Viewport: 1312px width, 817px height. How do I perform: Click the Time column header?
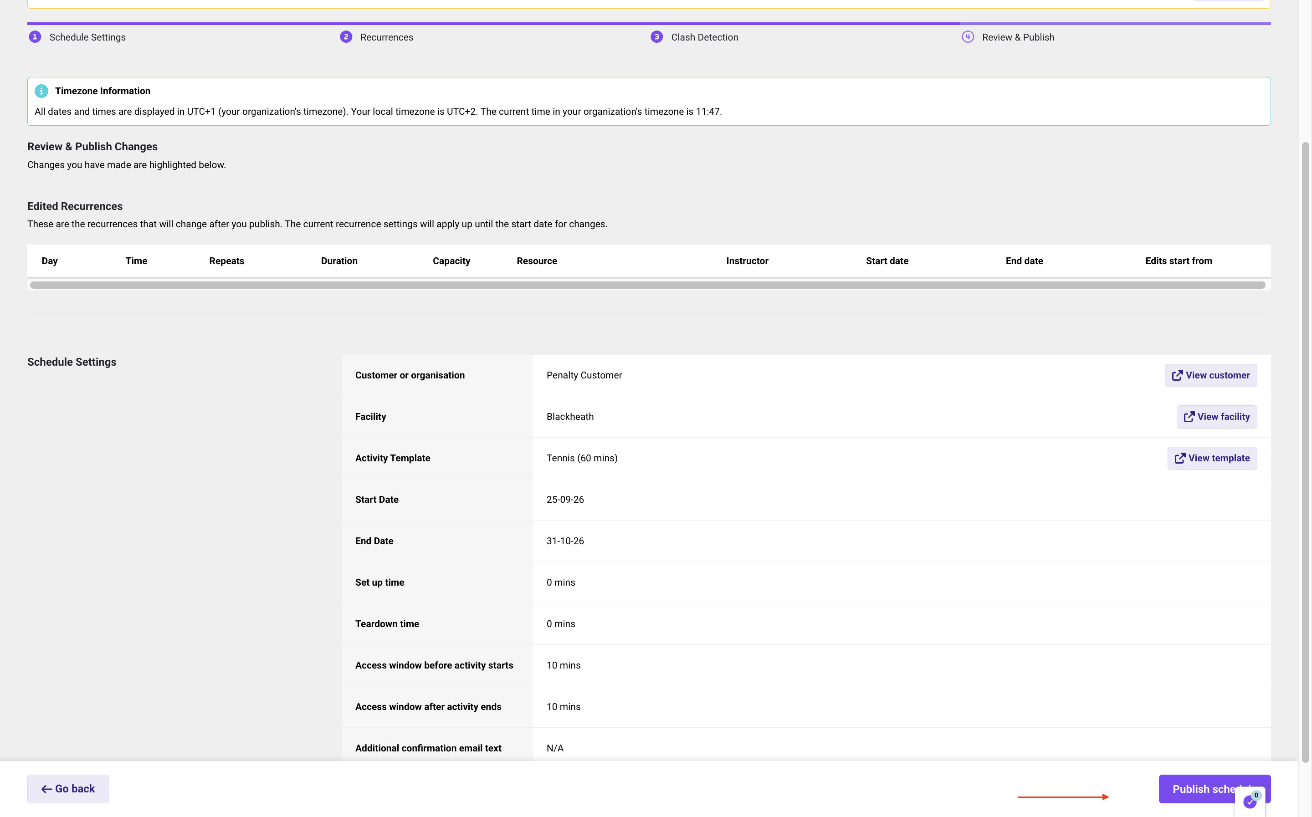pyautogui.click(x=136, y=261)
